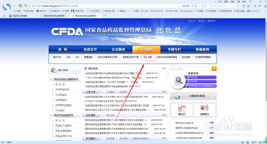Screen dimensions: 267x144
Task: Go to the 首页 navigation tab
Action: 63,50
